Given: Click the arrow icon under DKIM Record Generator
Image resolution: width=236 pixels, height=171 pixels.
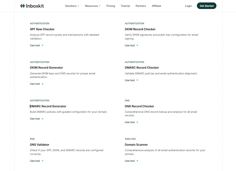Looking at the screenshot, I should tap(42, 84).
